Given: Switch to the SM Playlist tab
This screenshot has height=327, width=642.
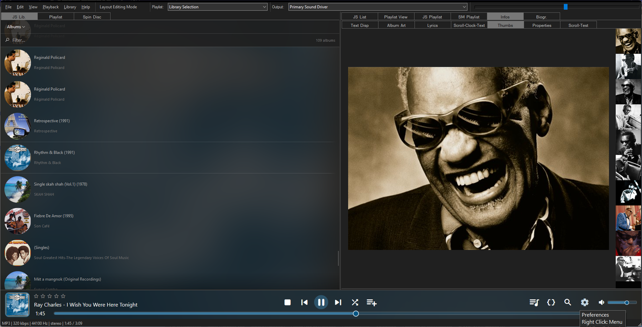Looking at the screenshot, I should pos(469,17).
